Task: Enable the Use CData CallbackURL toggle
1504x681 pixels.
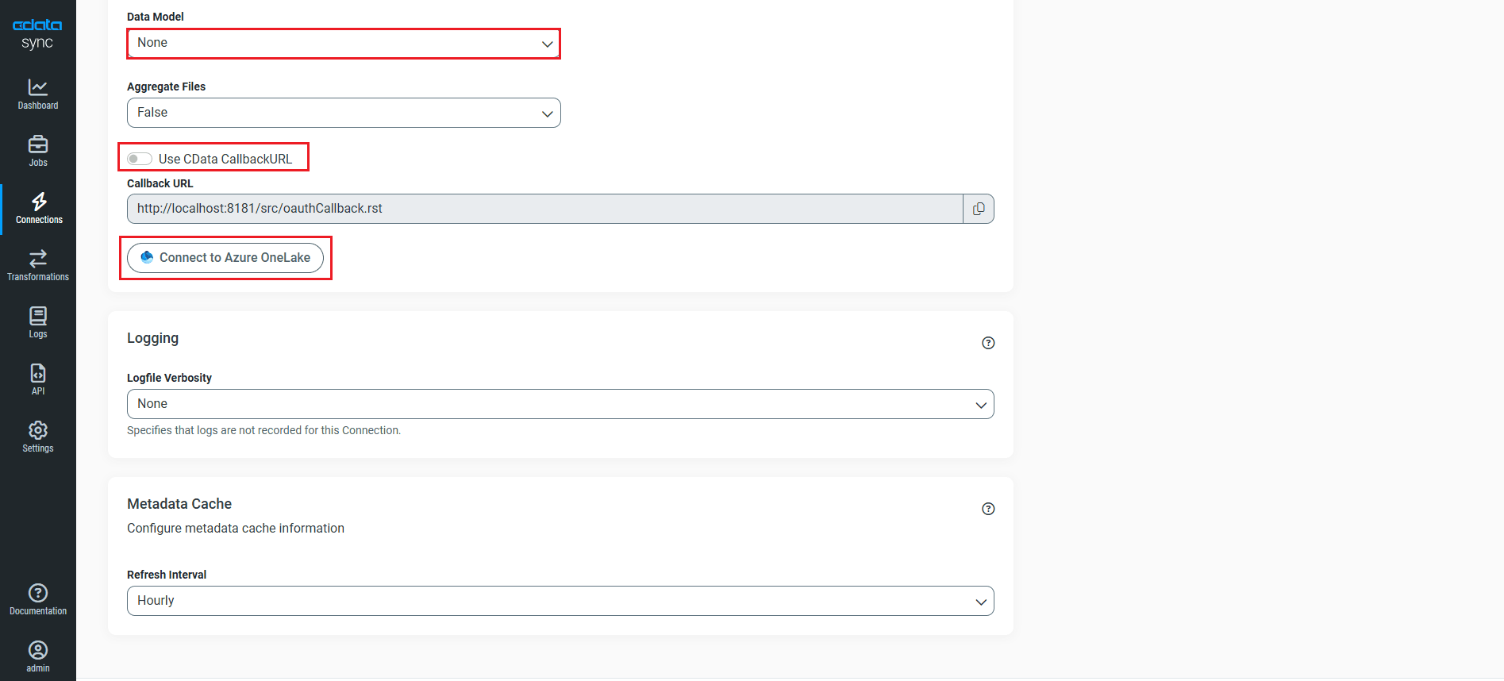Action: pos(140,159)
